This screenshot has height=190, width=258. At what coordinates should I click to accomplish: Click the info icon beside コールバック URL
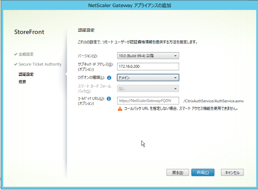(x=109, y=99)
